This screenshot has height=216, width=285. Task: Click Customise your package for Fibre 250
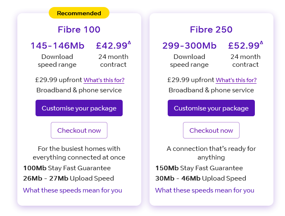[211, 108]
